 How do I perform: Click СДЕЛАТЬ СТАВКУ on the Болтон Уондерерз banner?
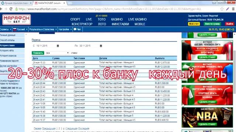(207, 57)
